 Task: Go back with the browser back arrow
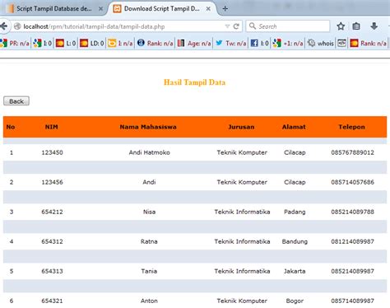tap(3, 26)
